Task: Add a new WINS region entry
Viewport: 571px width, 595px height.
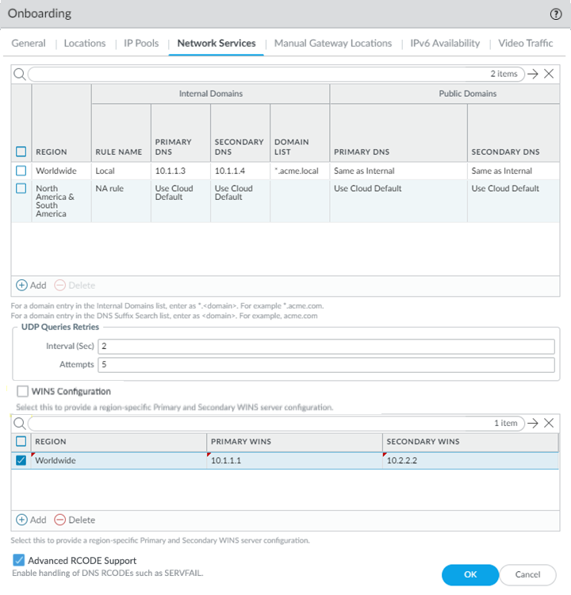Action: (x=32, y=520)
